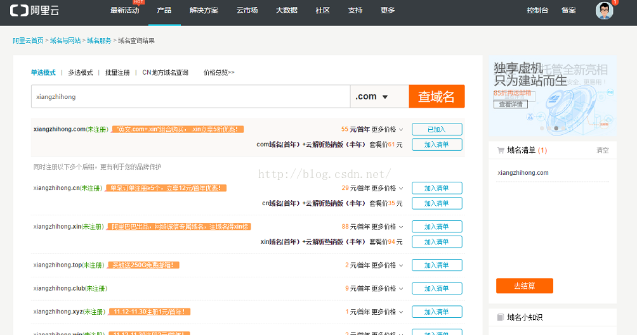Image resolution: width=637 pixels, height=335 pixels.
Task: Click the 查域名 search button
Action: point(437,96)
